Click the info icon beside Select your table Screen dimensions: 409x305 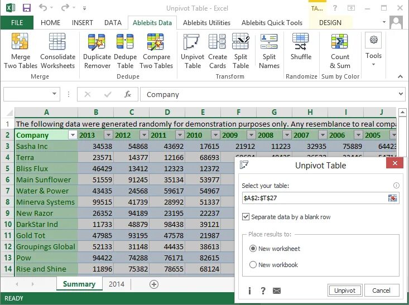click(396, 185)
